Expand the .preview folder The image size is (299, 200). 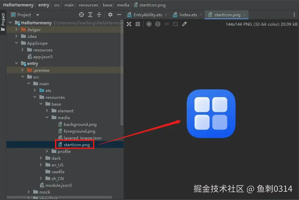point(22,70)
